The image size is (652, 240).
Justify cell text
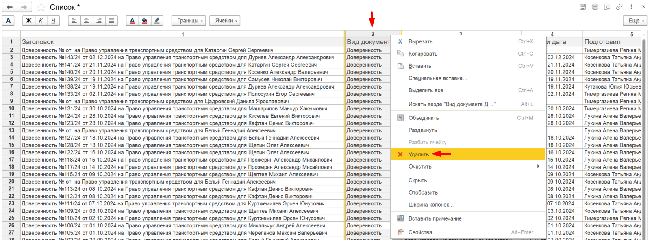[x=111, y=20]
